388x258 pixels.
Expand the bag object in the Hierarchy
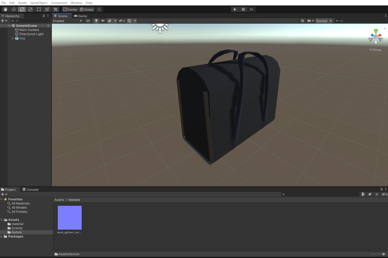(12, 38)
